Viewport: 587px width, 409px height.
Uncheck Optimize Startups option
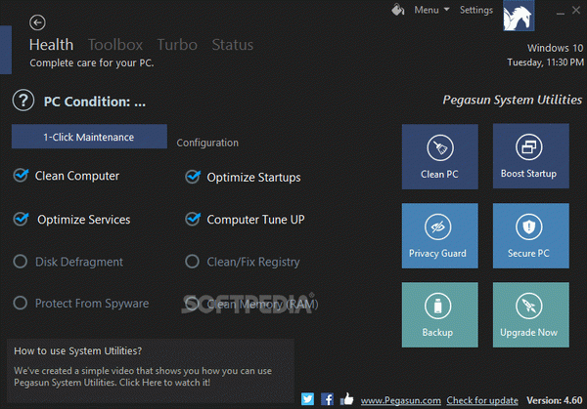point(193,177)
